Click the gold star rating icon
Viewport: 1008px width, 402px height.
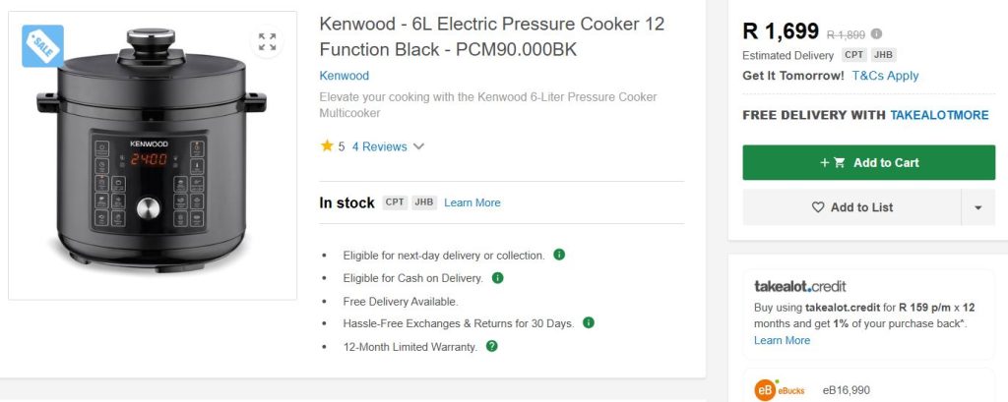327,146
